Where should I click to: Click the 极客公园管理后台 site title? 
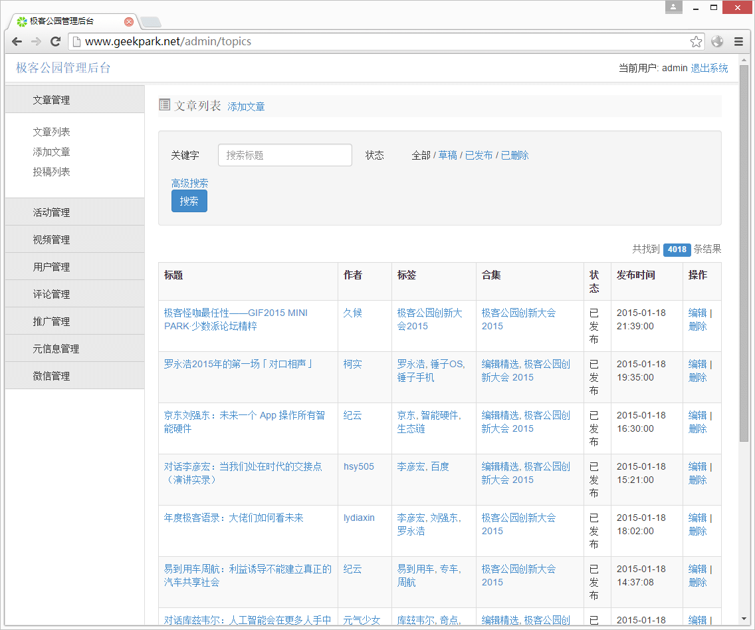[x=63, y=68]
